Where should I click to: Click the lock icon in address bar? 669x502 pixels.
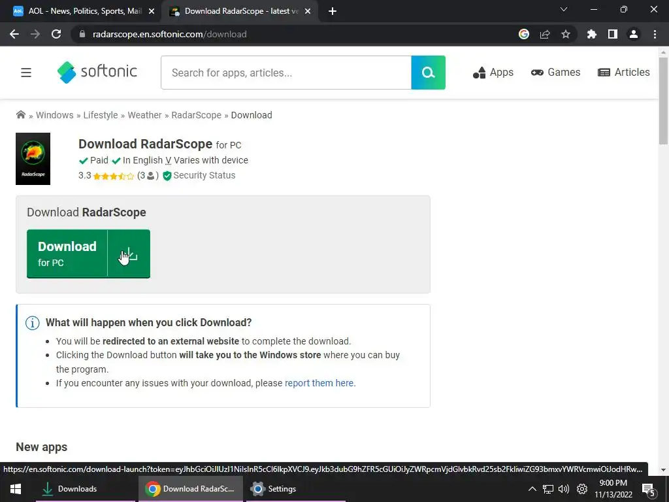click(x=82, y=34)
